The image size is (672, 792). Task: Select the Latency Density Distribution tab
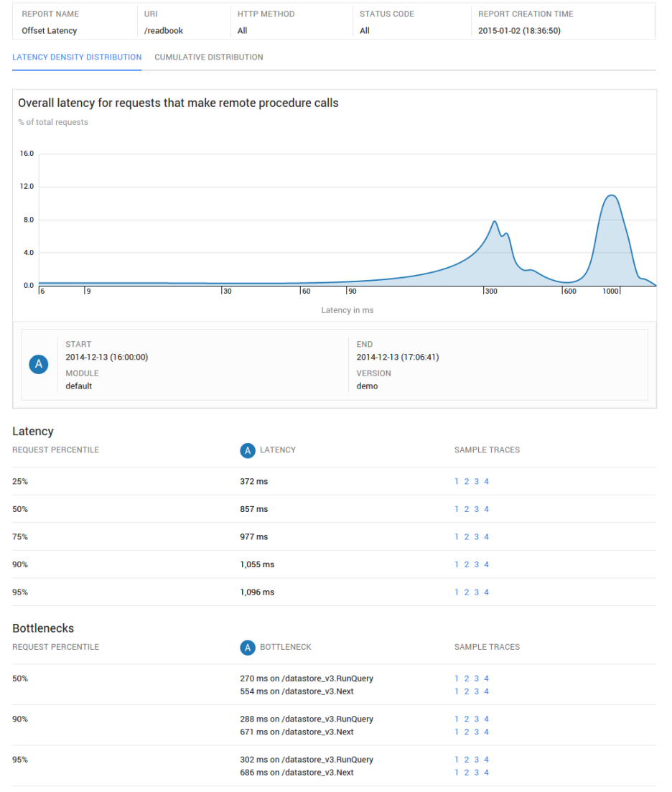tap(77, 57)
